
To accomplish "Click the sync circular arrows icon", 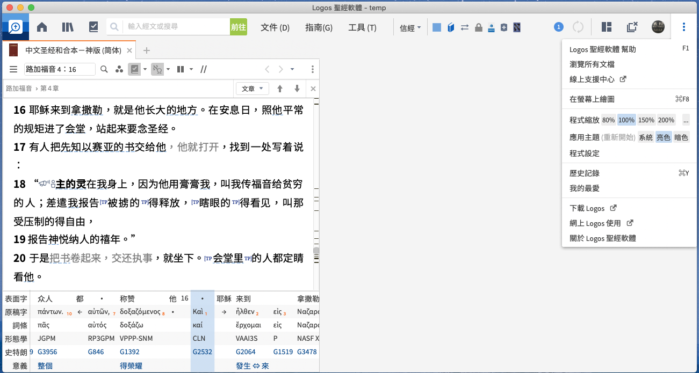I will [578, 27].
